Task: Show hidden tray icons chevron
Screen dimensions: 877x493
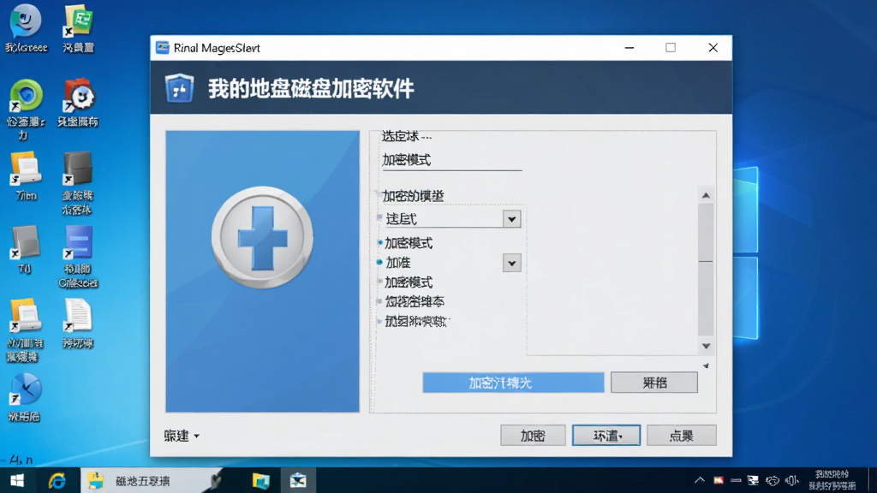Action: [699, 480]
